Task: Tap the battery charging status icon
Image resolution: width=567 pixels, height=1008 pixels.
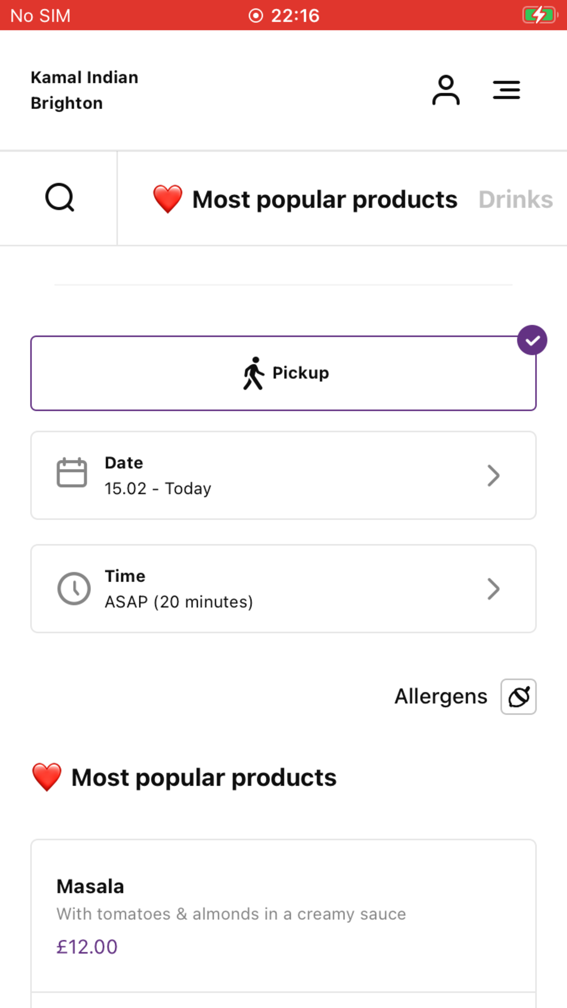Action: coord(540,15)
